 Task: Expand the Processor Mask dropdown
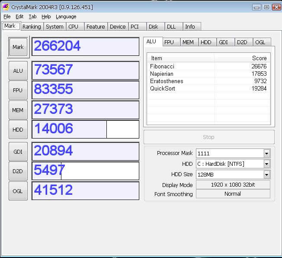[267, 153]
